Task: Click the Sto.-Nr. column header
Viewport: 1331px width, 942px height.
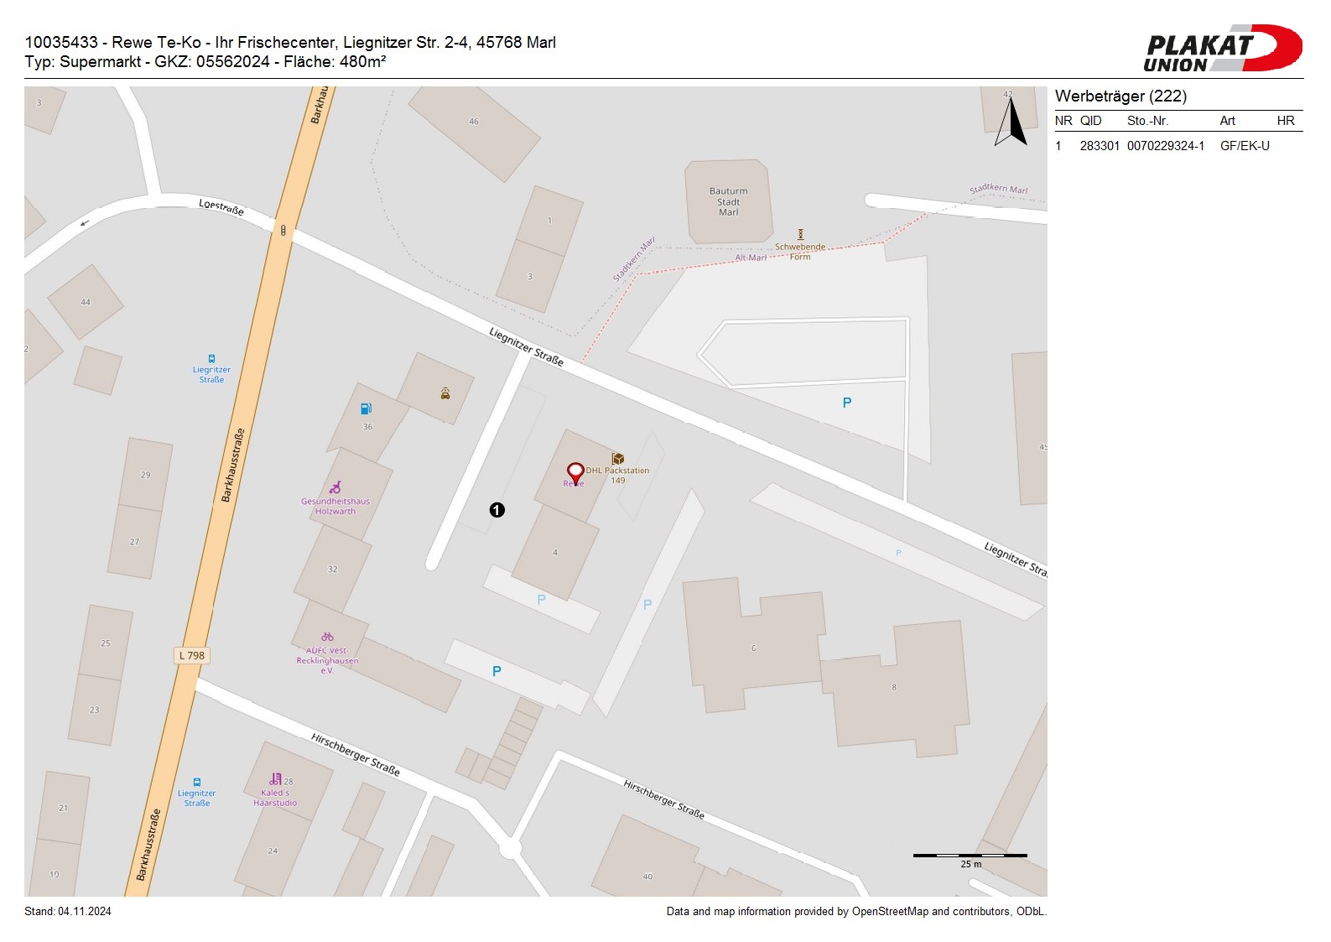Action: pos(1147,121)
